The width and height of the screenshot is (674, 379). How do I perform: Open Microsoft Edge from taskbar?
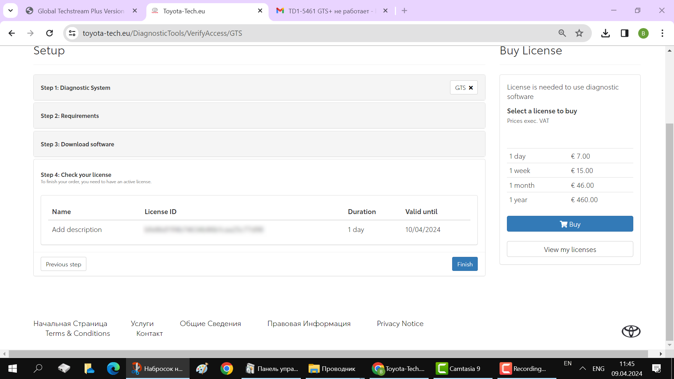[113, 368]
